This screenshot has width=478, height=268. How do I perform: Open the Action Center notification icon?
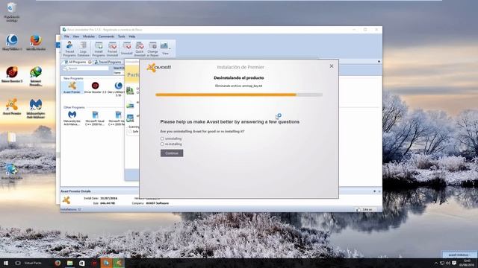[x=454, y=263]
